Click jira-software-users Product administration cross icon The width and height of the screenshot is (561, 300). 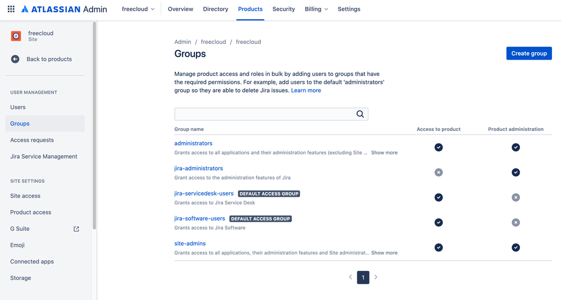[516, 222]
